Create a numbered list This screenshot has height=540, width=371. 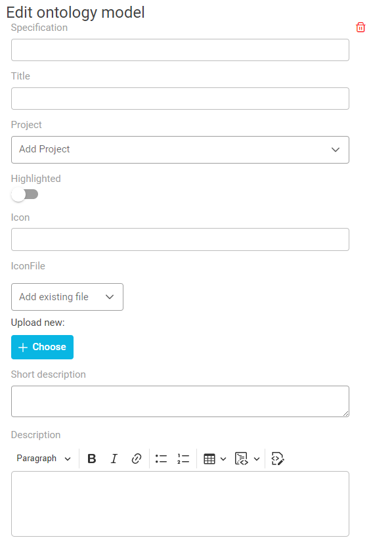(183, 459)
